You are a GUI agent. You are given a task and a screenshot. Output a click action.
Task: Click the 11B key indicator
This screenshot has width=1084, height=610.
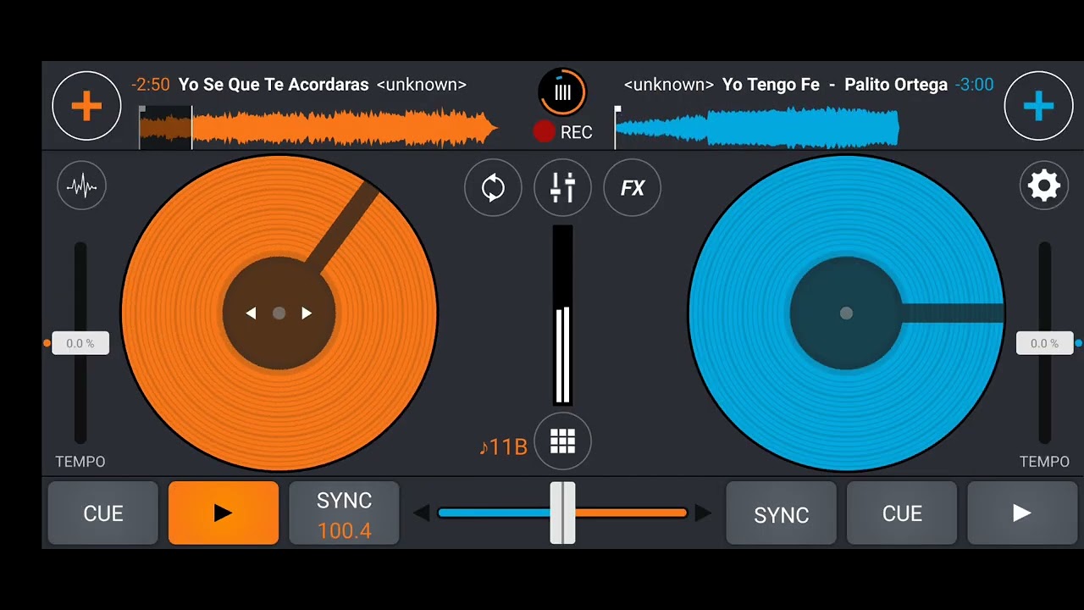(x=503, y=446)
